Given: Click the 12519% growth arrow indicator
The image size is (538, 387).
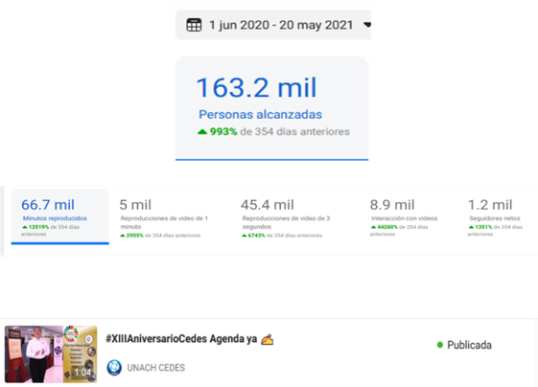Looking at the screenshot, I should (25, 227).
